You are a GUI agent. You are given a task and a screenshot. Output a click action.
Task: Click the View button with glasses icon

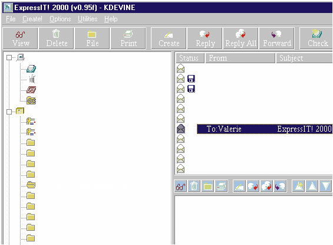click(x=20, y=38)
